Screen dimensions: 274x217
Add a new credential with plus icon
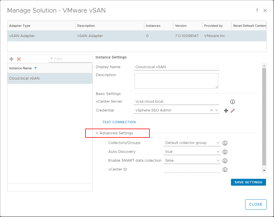click(x=226, y=111)
